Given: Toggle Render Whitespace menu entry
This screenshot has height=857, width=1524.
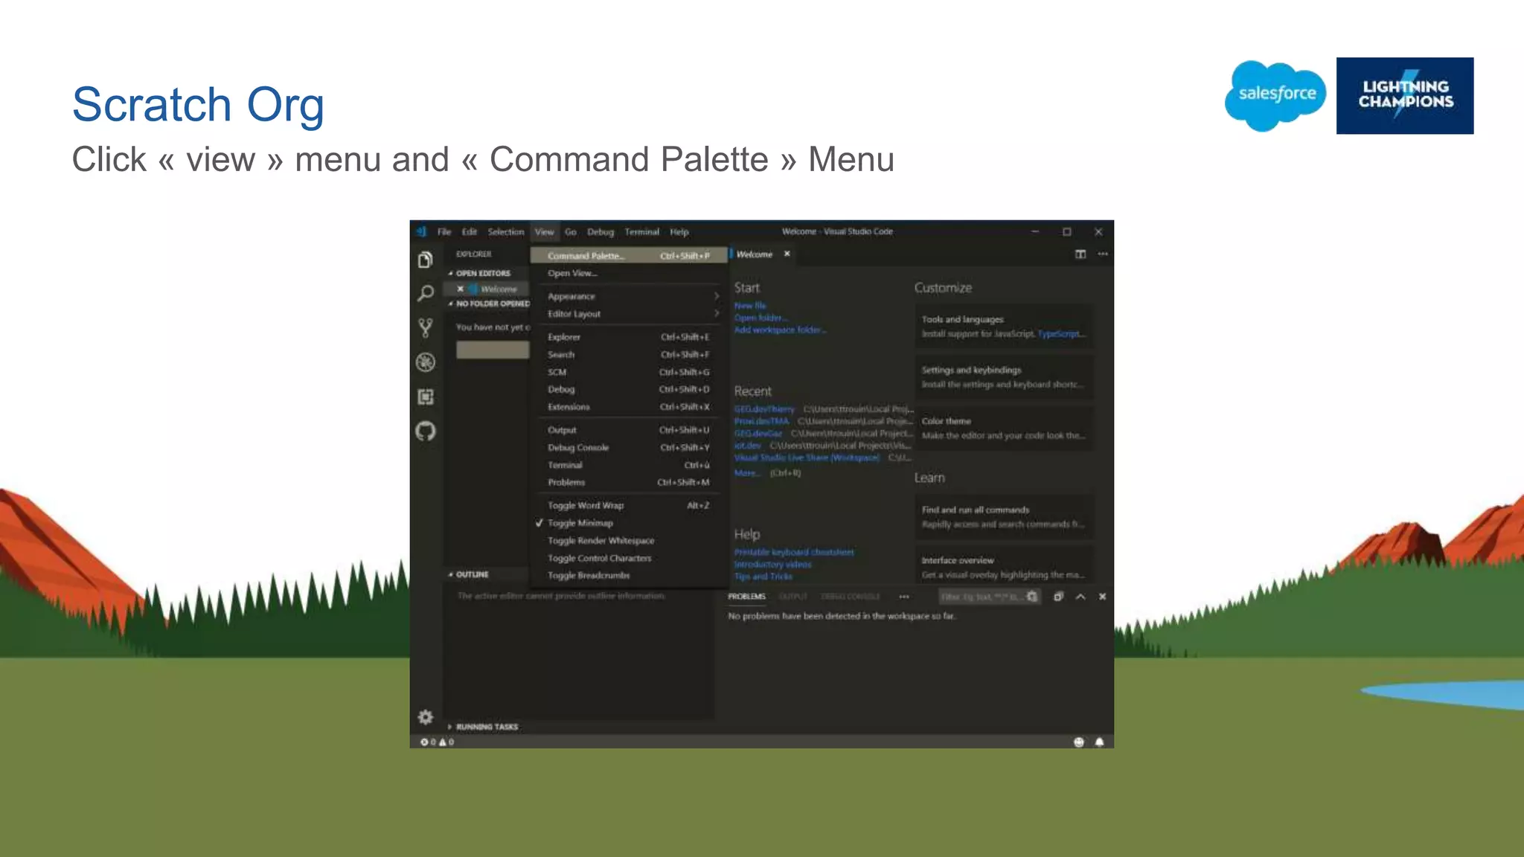Looking at the screenshot, I should click(x=629, y=541).
